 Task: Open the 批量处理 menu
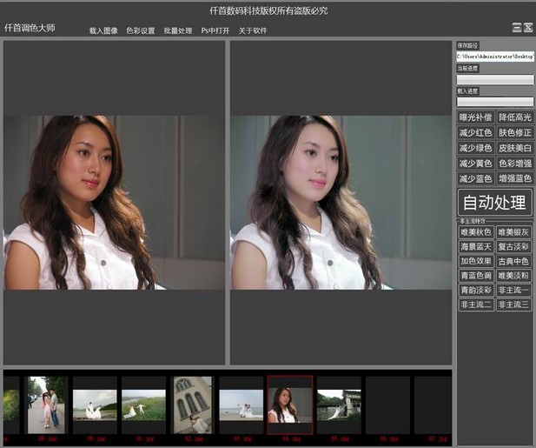click(x=178, y=30)
